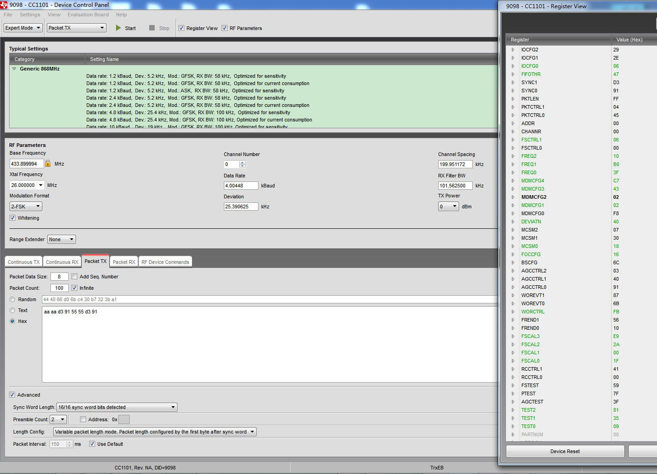Open the Modulation Format dropdown
Screen dimensions: 657x474
(x=26, y=207)
